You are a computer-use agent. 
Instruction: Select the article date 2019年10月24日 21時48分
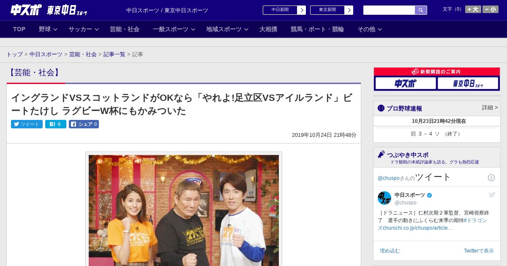click(324, 135)
